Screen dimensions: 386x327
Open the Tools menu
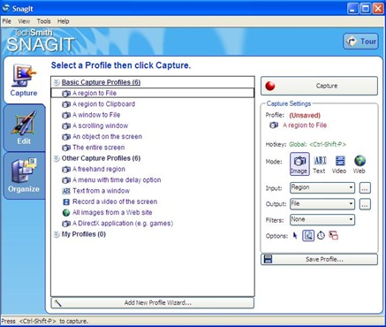(x=43, y=21)
